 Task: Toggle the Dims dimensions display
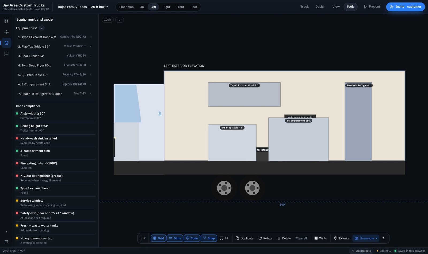click(175, 238)
